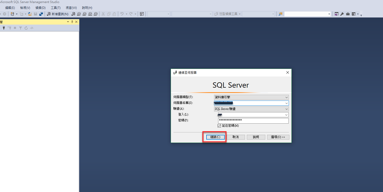This screenshot has height=192, width=383.
Task: Click the 選項(O) >> options button
Action: (278, 137)
